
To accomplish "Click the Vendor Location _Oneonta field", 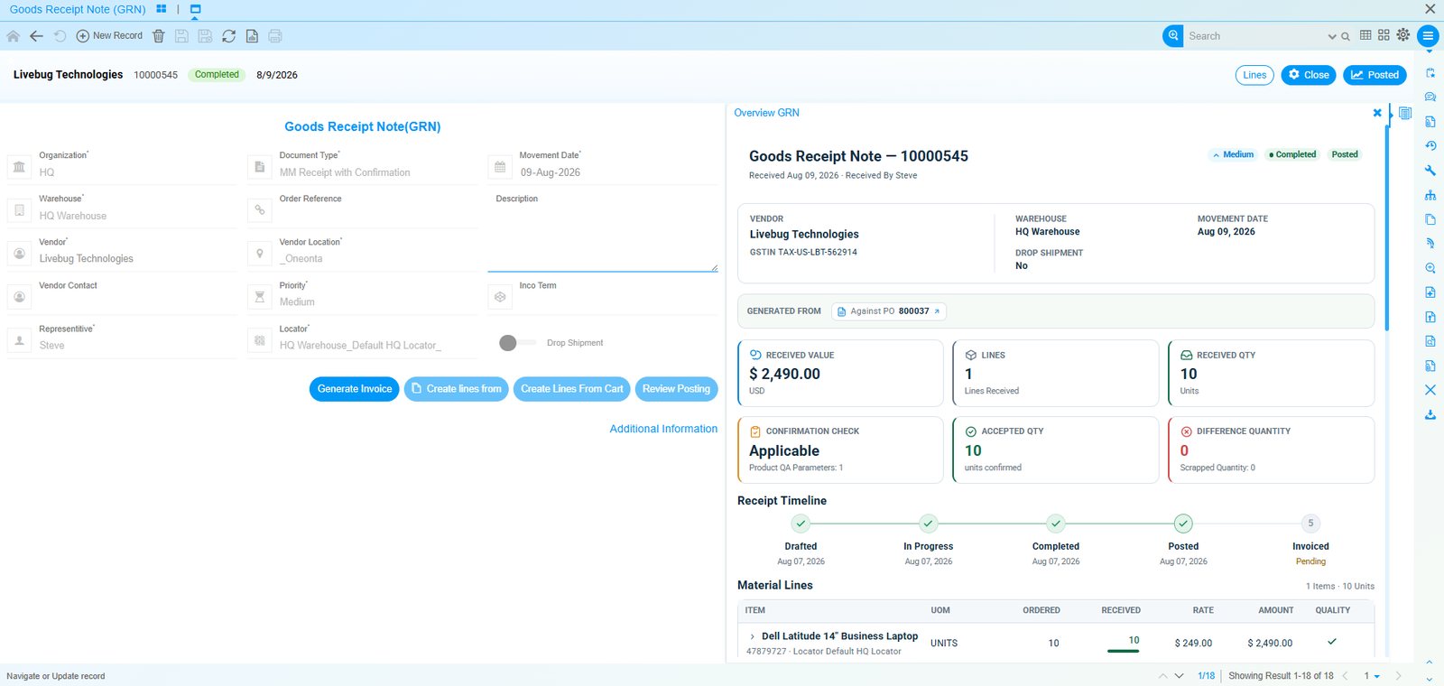I will click(377, 259).
